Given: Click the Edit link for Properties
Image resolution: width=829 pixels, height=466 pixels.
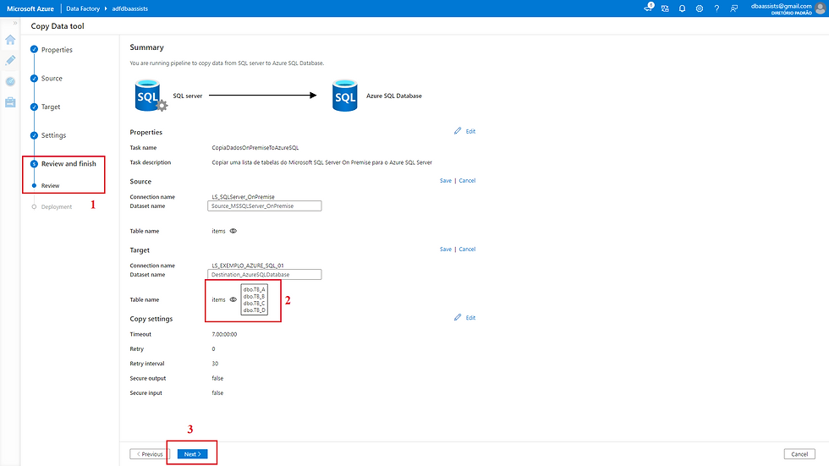Looking at the screenshot, I should tap(470, 131).
